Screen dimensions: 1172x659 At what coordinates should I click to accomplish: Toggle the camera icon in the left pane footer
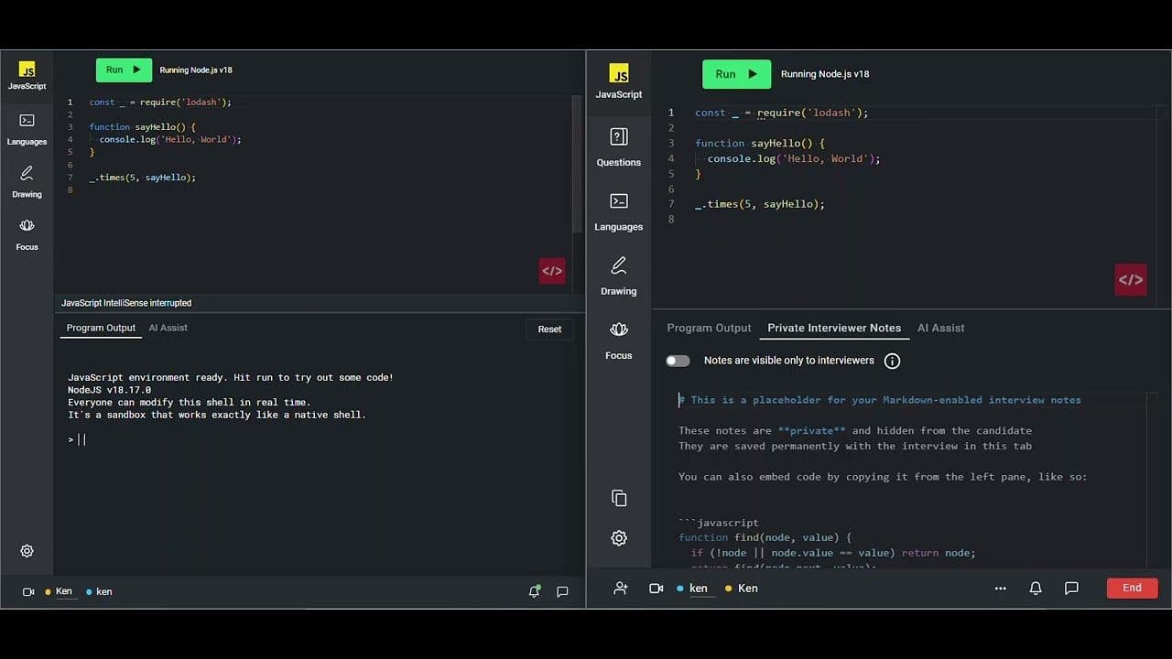point(28,592)
